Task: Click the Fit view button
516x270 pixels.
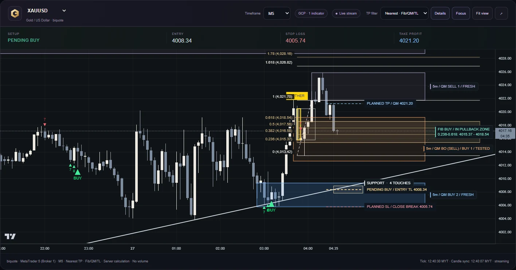Action: 482,13
